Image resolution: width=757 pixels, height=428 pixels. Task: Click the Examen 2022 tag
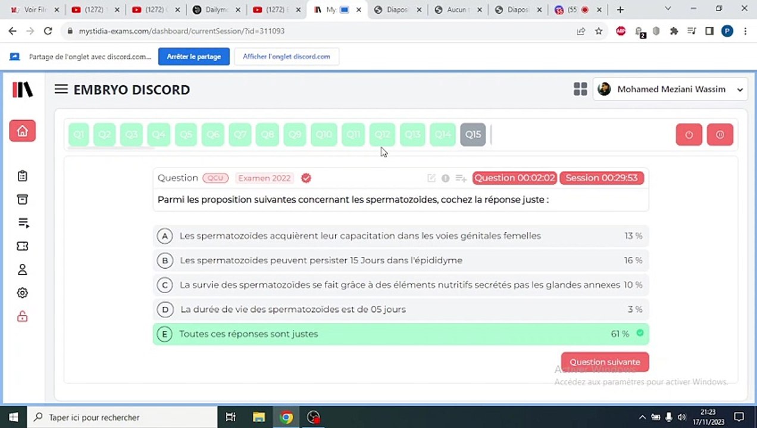tap(264, 178)
